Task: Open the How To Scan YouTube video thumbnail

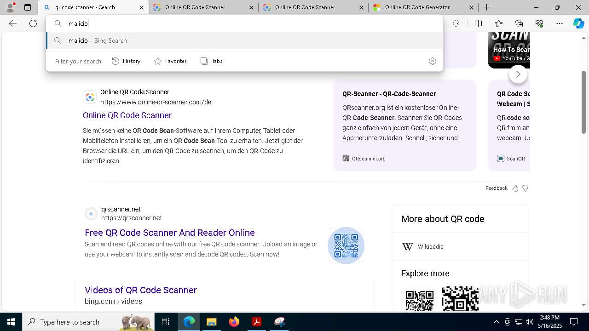Action: [509, 50]
